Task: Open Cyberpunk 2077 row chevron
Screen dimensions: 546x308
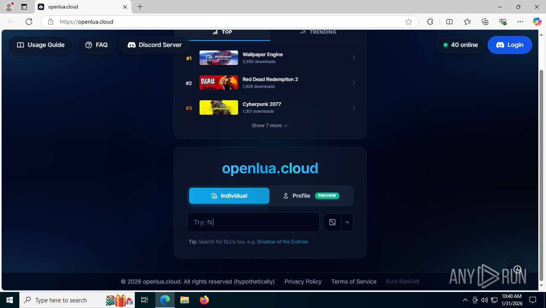Action: coord(354,107)
